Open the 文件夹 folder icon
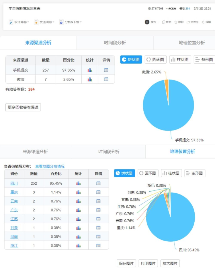 (188, 22)
